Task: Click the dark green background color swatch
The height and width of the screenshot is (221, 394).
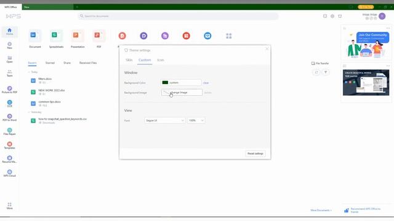Action: (165, 82)
